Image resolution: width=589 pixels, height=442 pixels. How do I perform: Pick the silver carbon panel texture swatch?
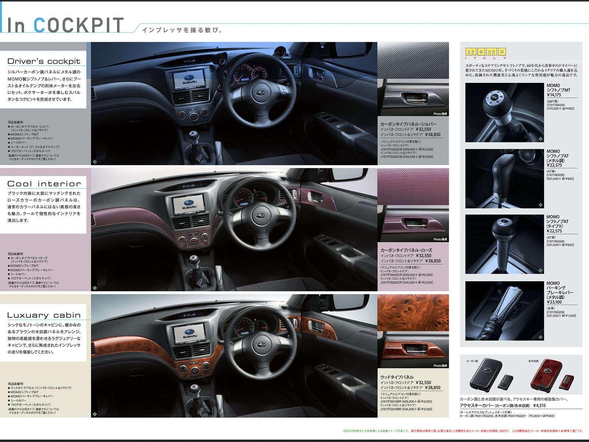pyautogui.click(x=413, y=60)
